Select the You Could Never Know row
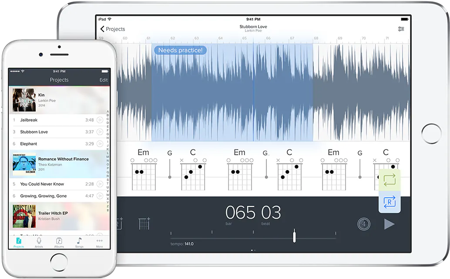The height and width of the screenshot is (279, 450). (57, 184)
